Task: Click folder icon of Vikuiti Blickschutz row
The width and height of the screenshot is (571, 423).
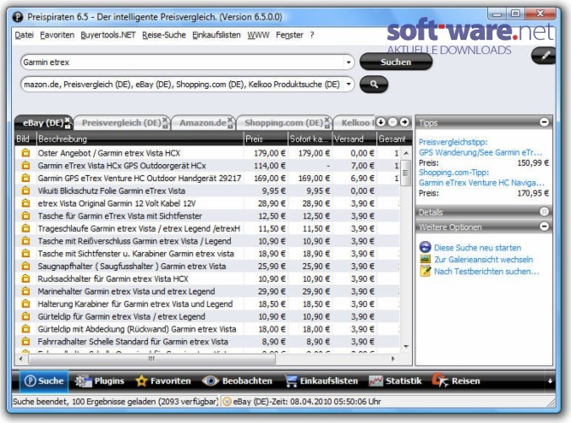Action: pos(25,190)
